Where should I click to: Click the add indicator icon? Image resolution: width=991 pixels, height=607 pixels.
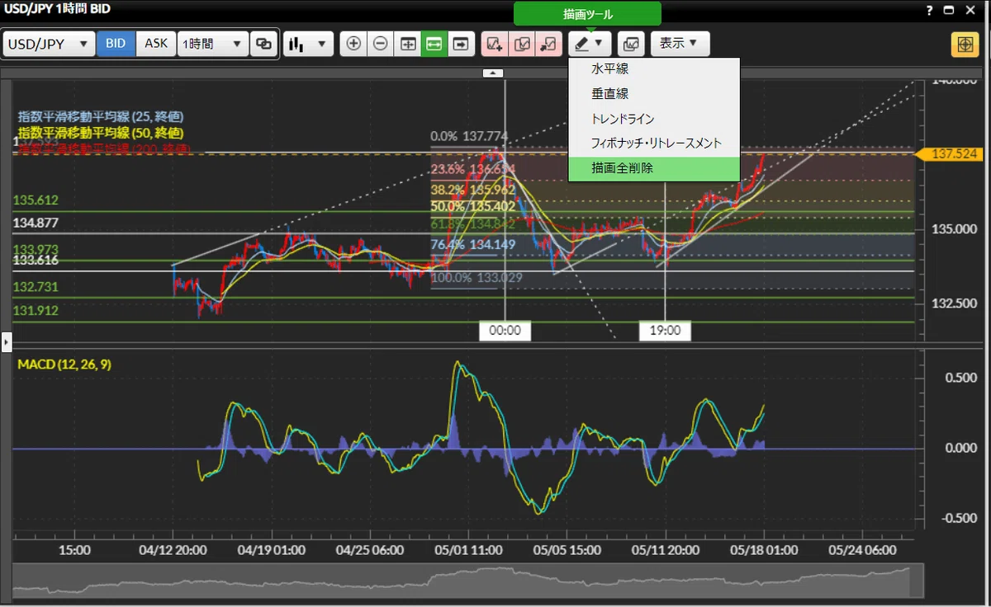[495, 44]
